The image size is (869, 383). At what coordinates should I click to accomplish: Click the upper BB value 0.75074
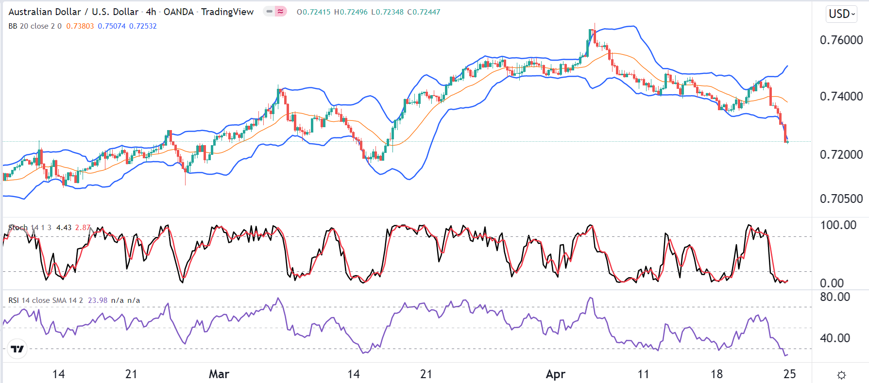tap(112, 26)
